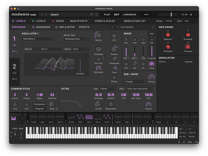Toggle the Vel->Env arrow switch
Viewport: 208px width, 156px height.
(103, 58)
